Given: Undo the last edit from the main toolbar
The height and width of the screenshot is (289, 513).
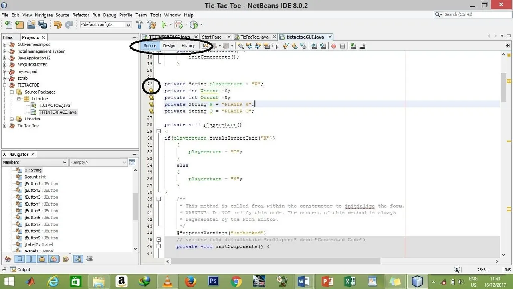Looking at the screenshot, I should click(57, 25).
